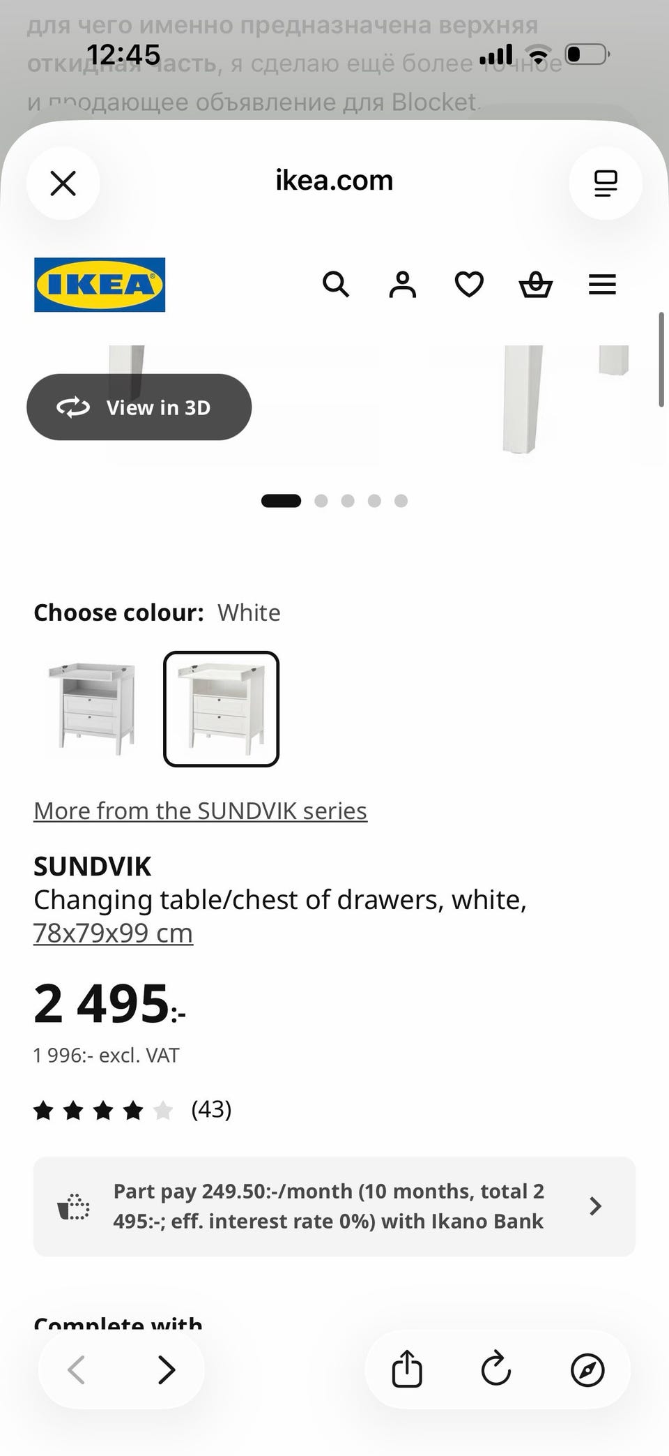Open the 43 star ratings reviews
Screen dimensions: 669x1456
click(x=132, y=1109)
